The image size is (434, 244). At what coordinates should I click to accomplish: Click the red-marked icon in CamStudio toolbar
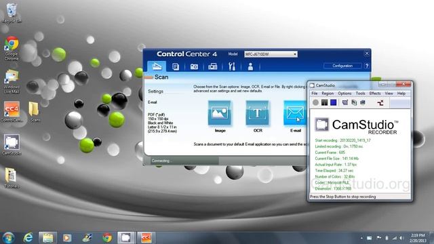click(380, 103)
